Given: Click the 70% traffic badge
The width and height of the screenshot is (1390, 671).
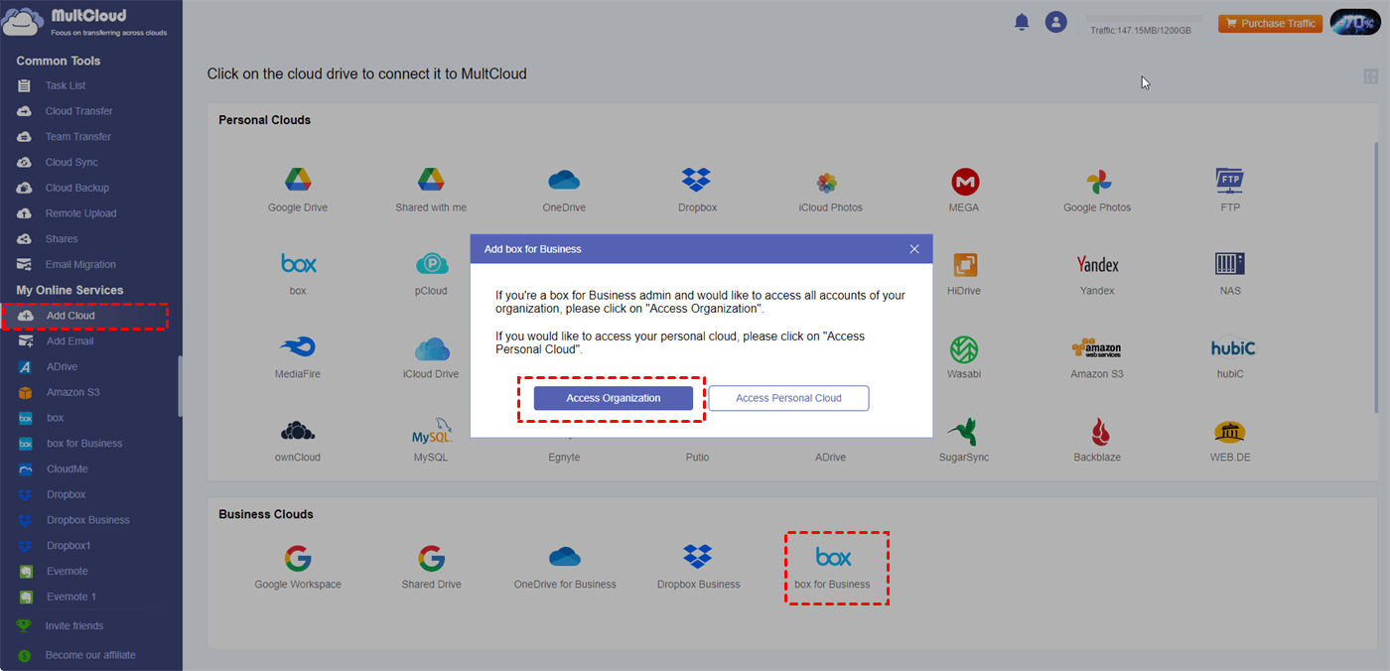Looking at the screenshot, I should click(x=1354, y=23).
